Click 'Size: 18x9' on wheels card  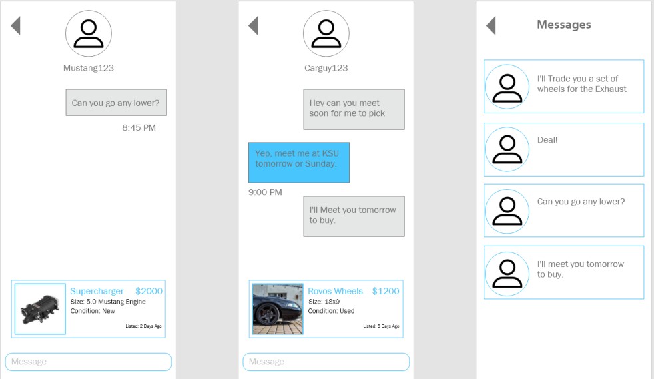[x=324, y=302]
